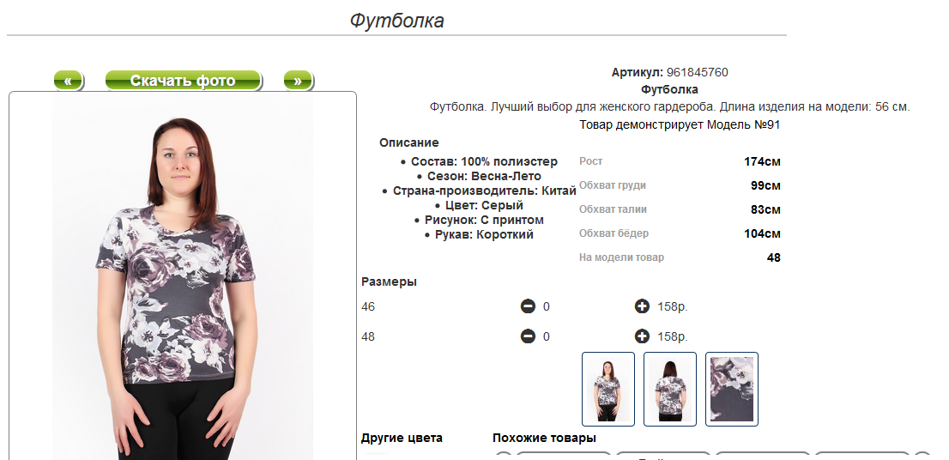This screenshot has height=460, width=949.
Task: Click the size 48 row label
Action: point(368,336)
